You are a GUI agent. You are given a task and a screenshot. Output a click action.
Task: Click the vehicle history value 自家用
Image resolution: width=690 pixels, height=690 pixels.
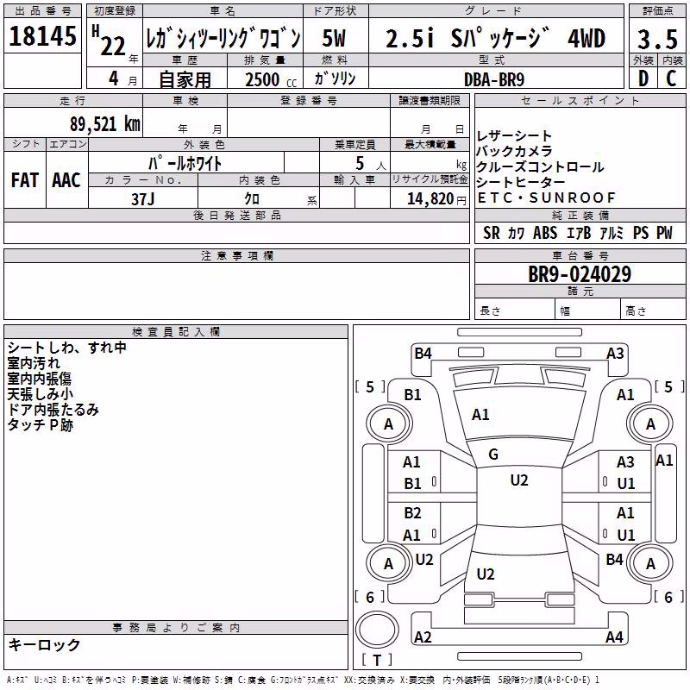185,79
